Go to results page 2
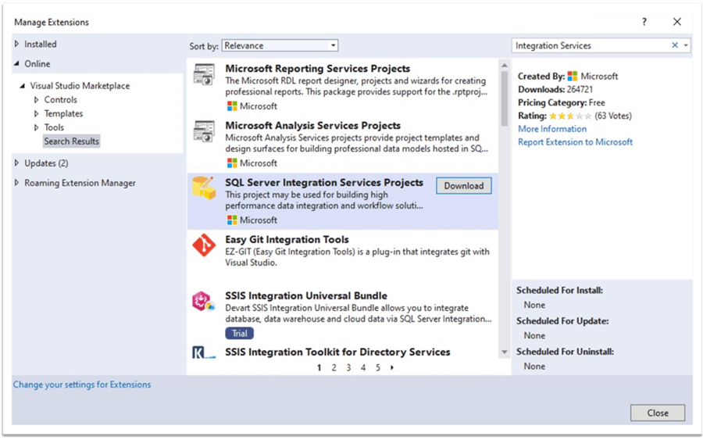Screen dimensions: 703x440 pos(334,367)
